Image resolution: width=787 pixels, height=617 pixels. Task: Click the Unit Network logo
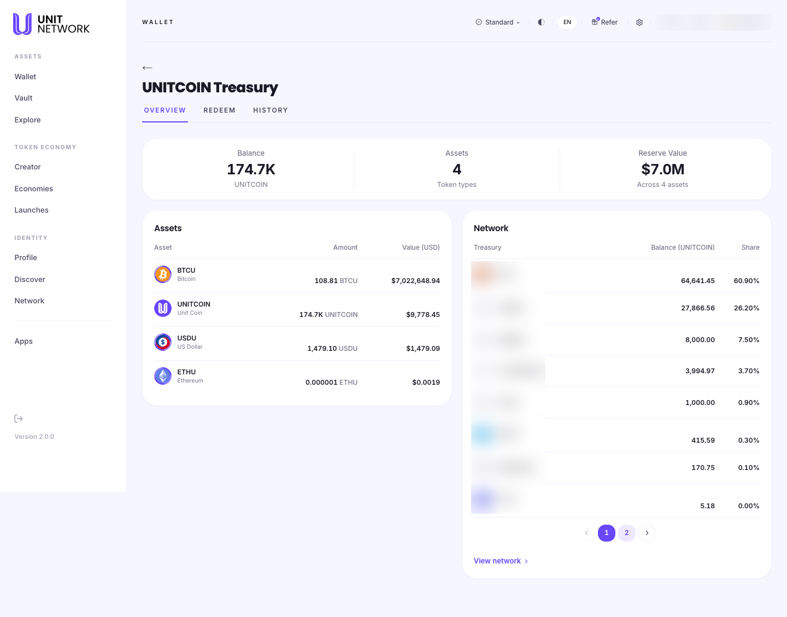click(51, 24)
